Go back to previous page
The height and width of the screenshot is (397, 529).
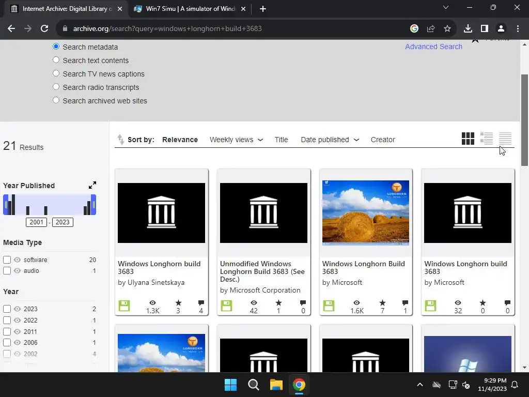coord(11,29)
